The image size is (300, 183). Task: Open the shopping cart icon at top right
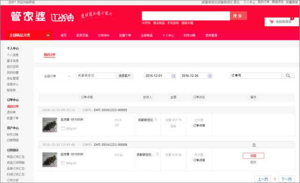[271, 22]
